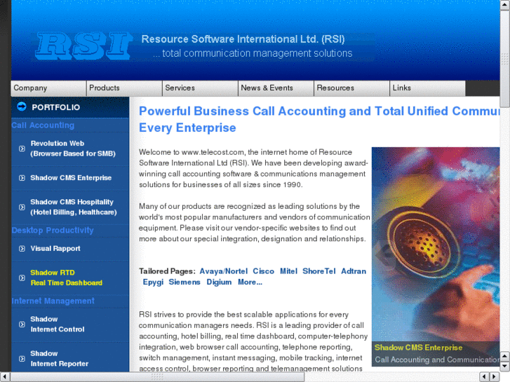Viewport: 510px width, 382px height.
Task: Open the Products menu
Action: pos(124,88)
